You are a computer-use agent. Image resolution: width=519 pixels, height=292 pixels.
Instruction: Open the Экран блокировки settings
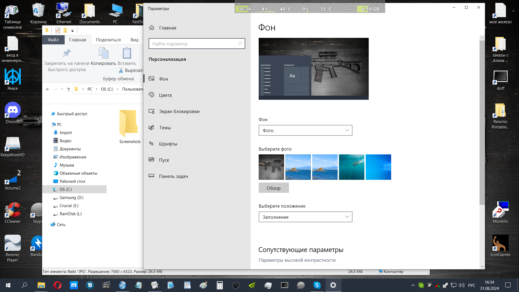(179, 111)
